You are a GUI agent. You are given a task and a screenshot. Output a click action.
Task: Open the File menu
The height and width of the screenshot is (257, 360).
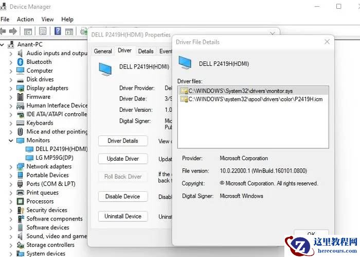coord(5,19)
